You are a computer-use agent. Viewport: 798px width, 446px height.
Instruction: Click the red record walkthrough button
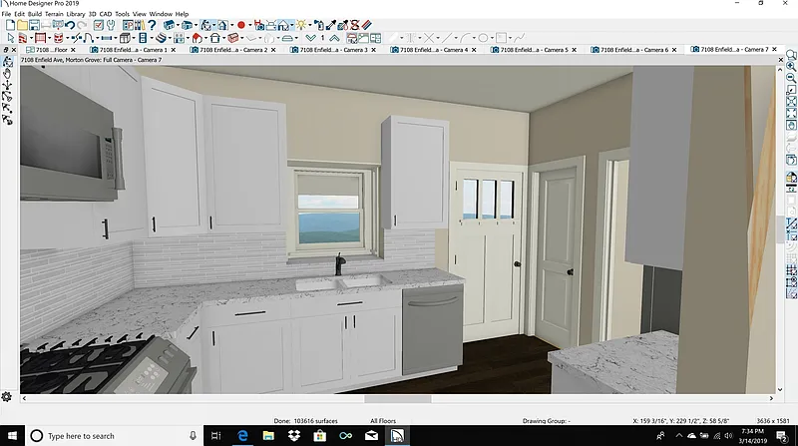241,25
